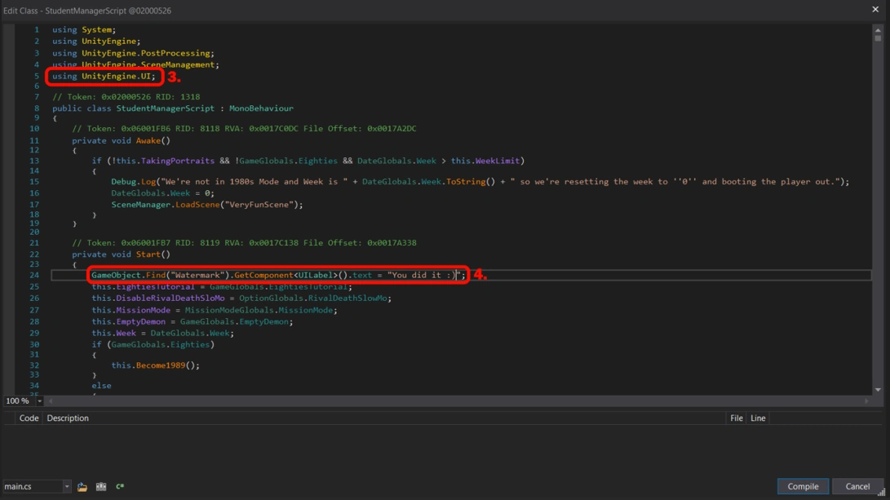Sort errors by Description column
Screen dimensions: 890x500
(x=68, y=418)
